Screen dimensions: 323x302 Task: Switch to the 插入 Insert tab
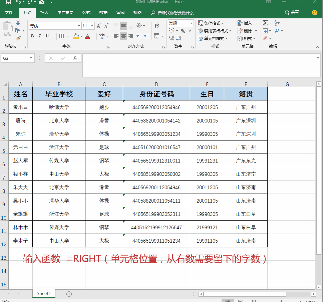click(44, 13)
